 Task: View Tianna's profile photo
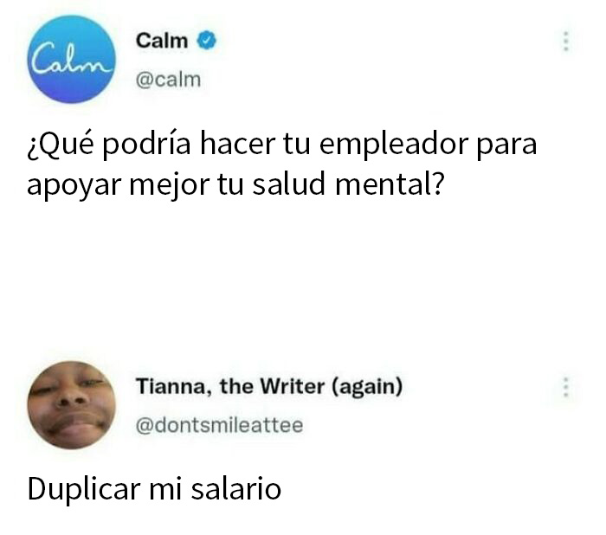tap(72, 405)
